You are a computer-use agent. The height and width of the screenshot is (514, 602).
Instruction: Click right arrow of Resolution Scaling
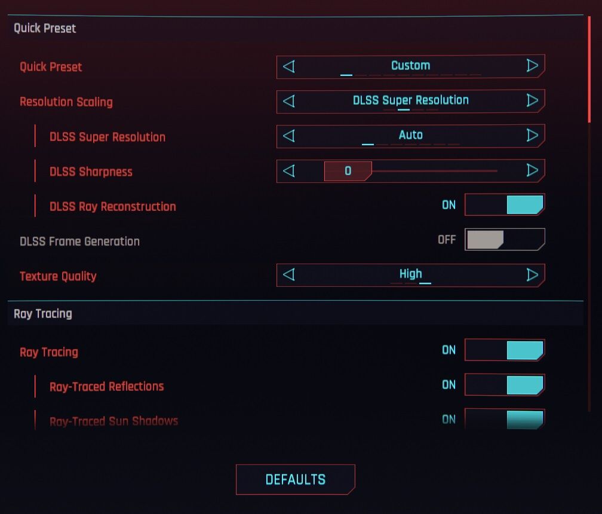pos(532,101)
